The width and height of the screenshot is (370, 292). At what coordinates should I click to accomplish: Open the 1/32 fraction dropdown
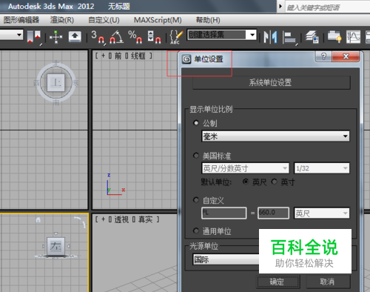click(x=322, y=168)
